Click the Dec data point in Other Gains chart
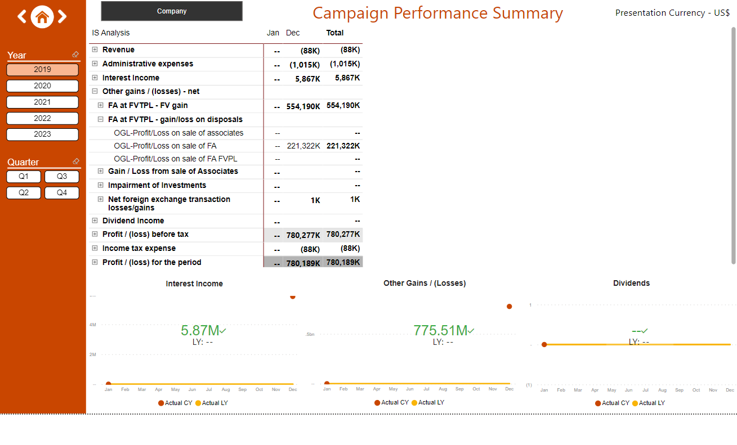This screenshot has width=737, height=445. 509,307
